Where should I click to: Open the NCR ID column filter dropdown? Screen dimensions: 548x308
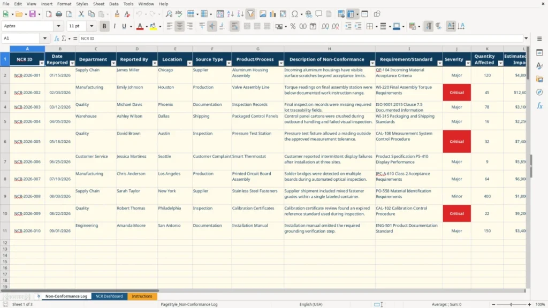click(42, 63)
